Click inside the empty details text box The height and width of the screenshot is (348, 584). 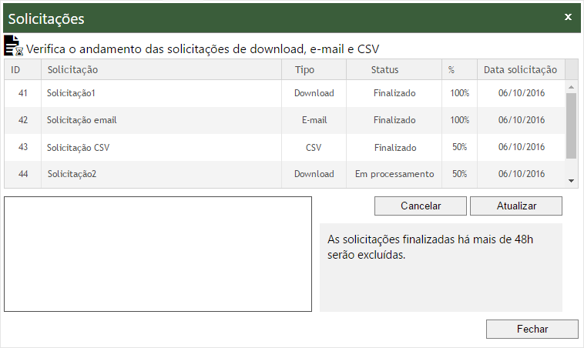click(158, 254)
